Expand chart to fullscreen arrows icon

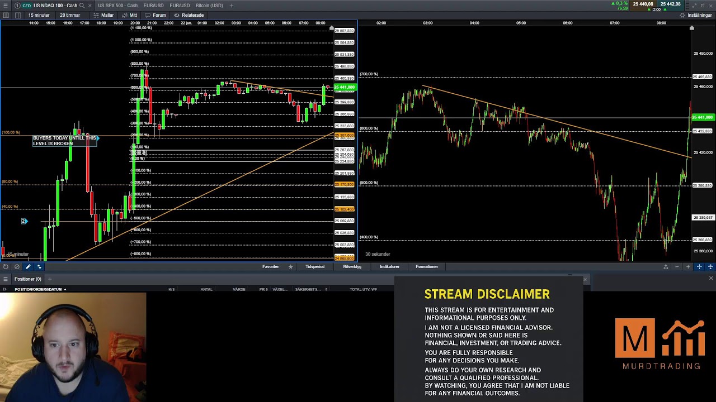coord(694,6)
